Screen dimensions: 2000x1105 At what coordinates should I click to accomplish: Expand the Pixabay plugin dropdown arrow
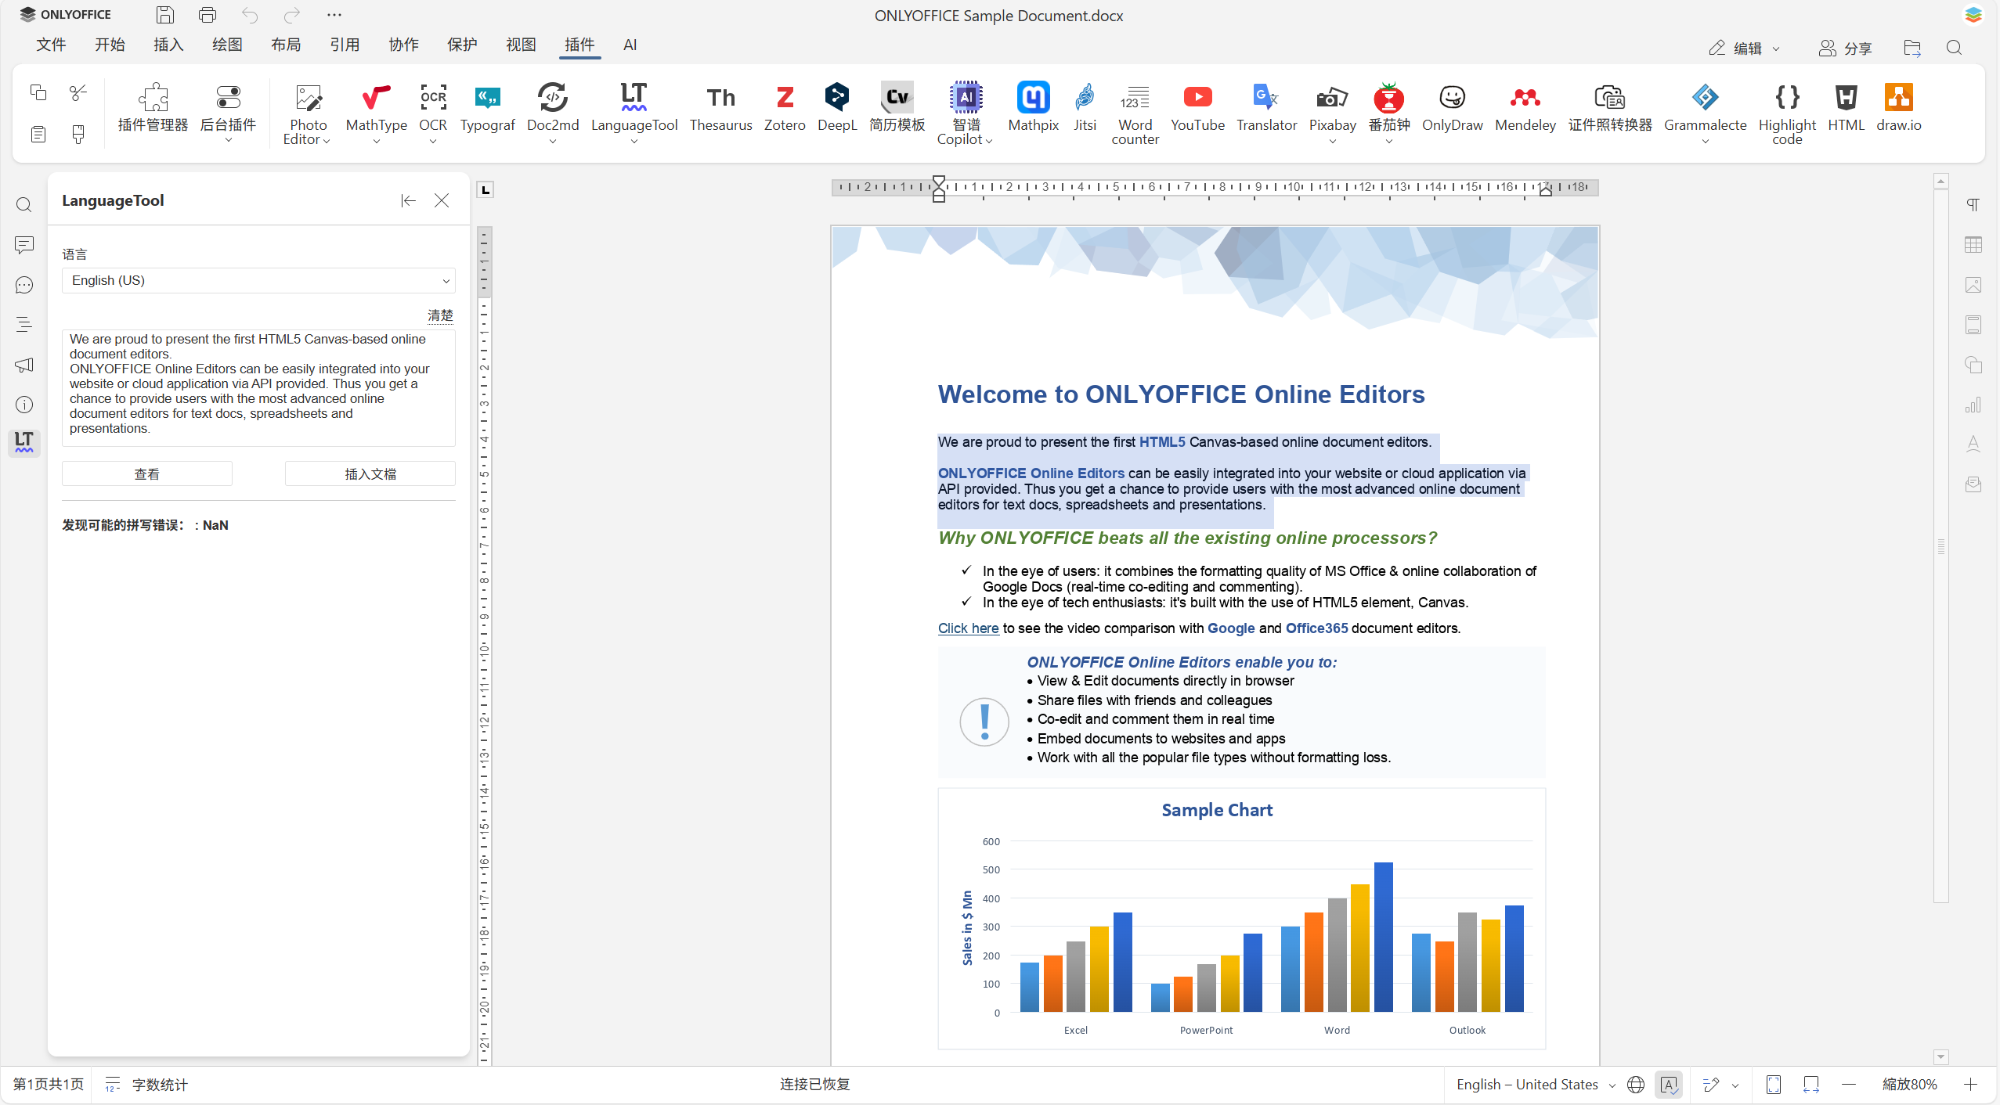click(1332, 142)
